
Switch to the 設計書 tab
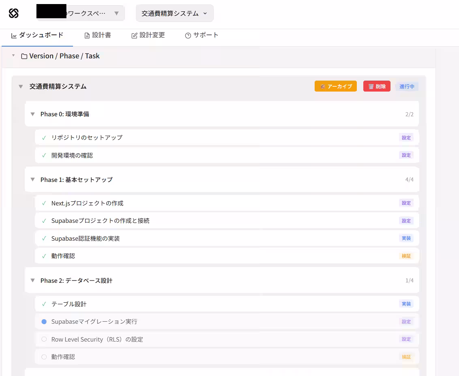click(98, 35)
